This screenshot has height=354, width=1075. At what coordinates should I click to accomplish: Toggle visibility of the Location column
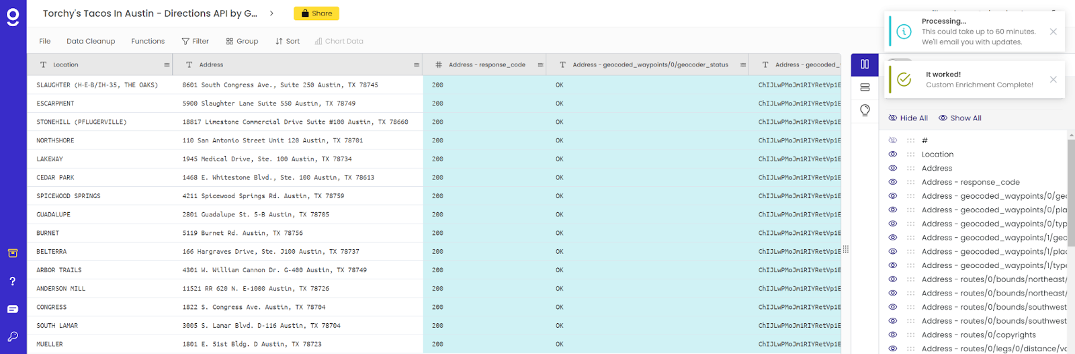coord(893,154)
